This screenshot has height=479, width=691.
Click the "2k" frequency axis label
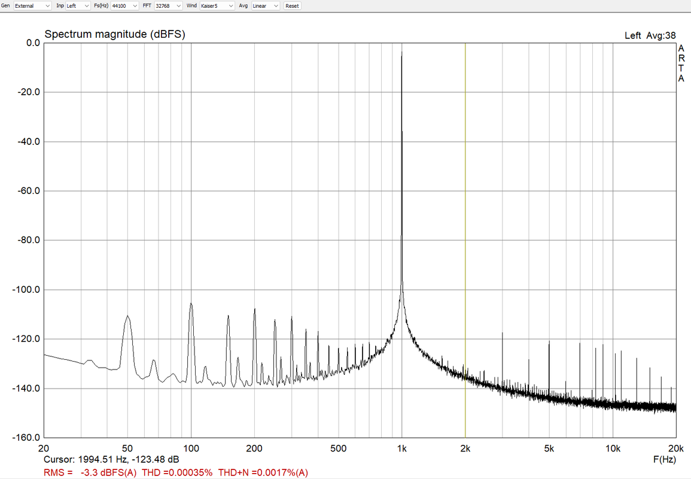pyautogui.click(x=465, y=448)
